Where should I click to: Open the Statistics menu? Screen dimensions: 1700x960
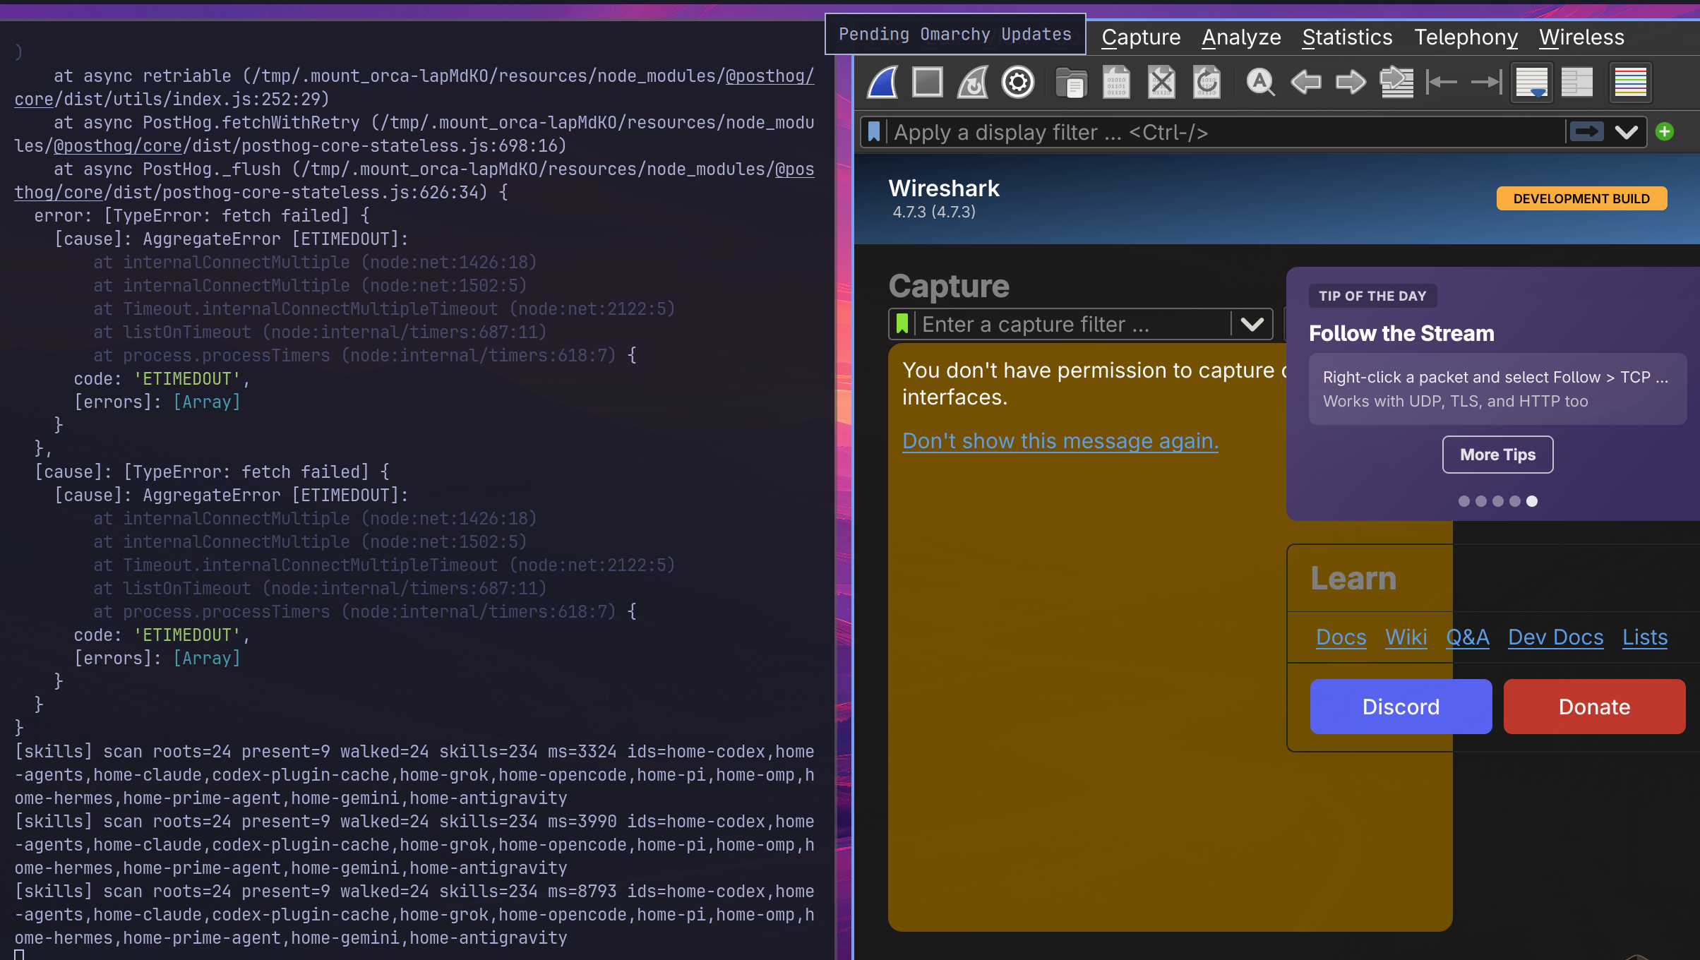point(1347,37)
